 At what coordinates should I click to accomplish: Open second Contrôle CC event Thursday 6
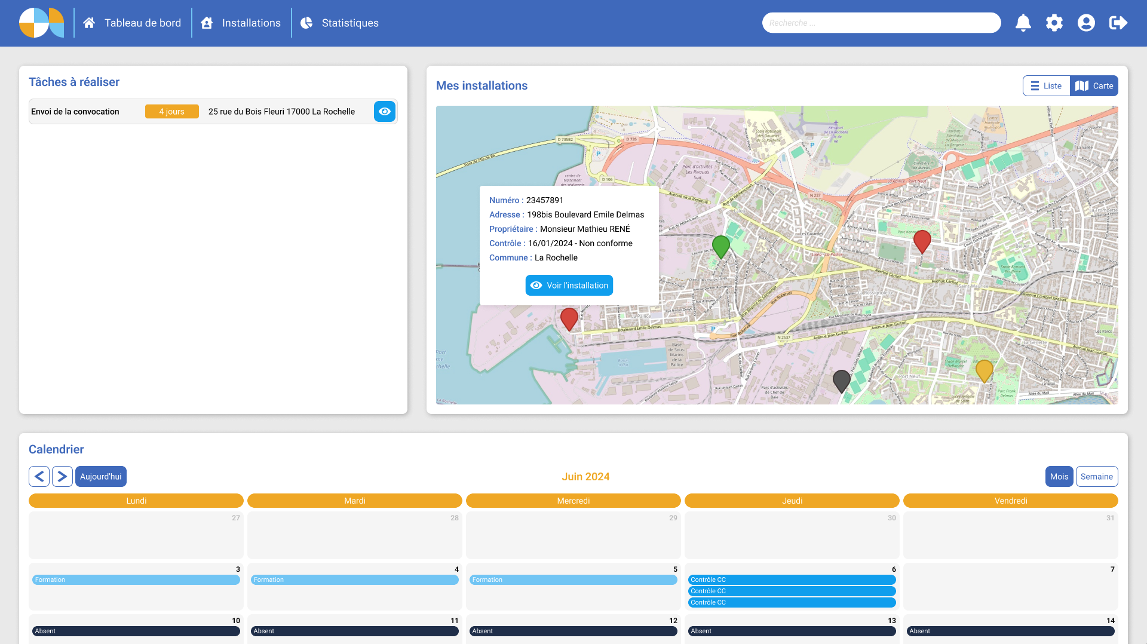(792, 591)
